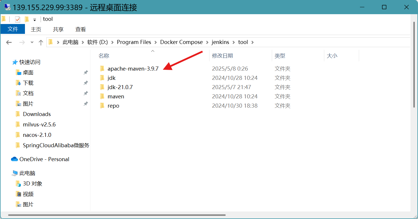Screen dimensions: 418x219
Task: Select the Downloads arrow folder icon in Quick access
Action: coord(18,83)
